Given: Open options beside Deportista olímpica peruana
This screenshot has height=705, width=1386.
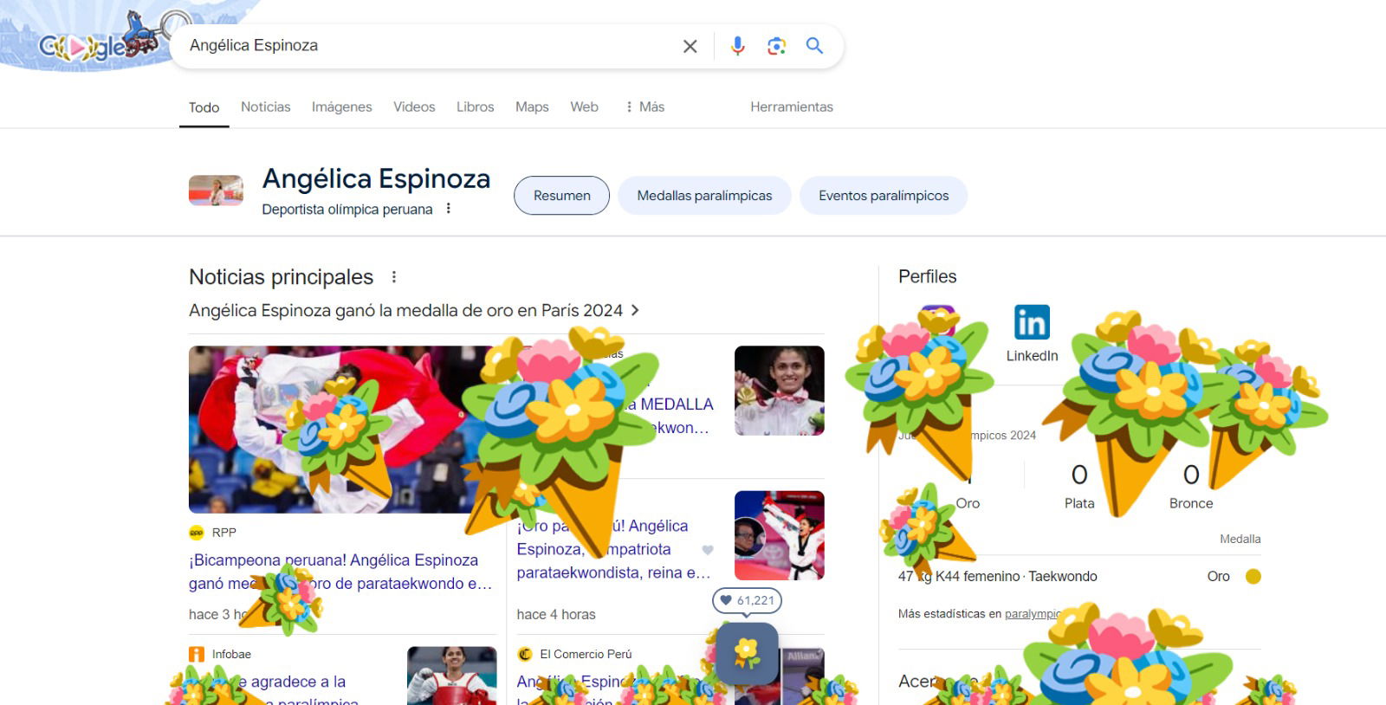Looking at the screenshot, I should pyautogui.click(x=448, y=209).
